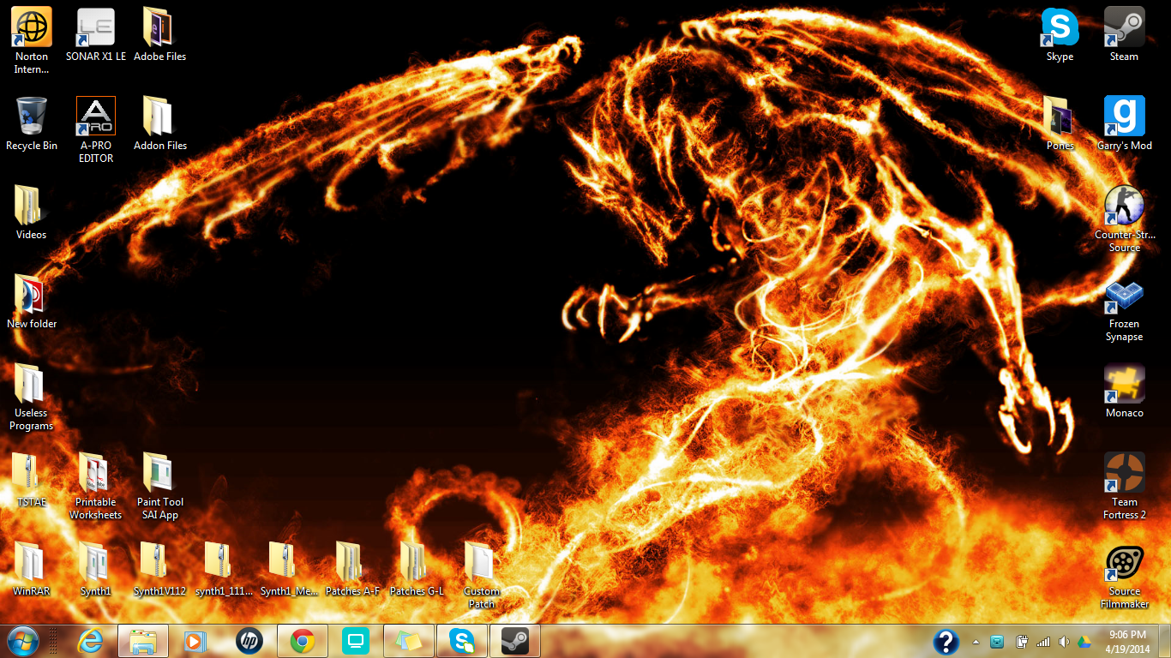The height and width of the screenshot is (658, 1171).
Task: Click the A-PRO EDITOR desktop icon
Action: tap(95, 117)
